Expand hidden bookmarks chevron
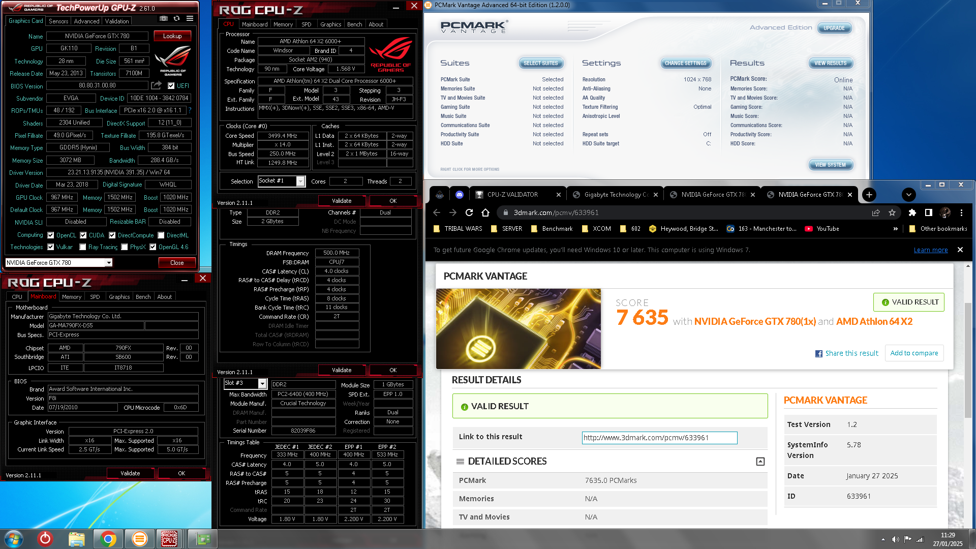Image resolution: width=976 pixels, height=549 pixels. point(896,229)
